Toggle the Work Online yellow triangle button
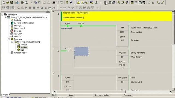 (x=78, y=2)
